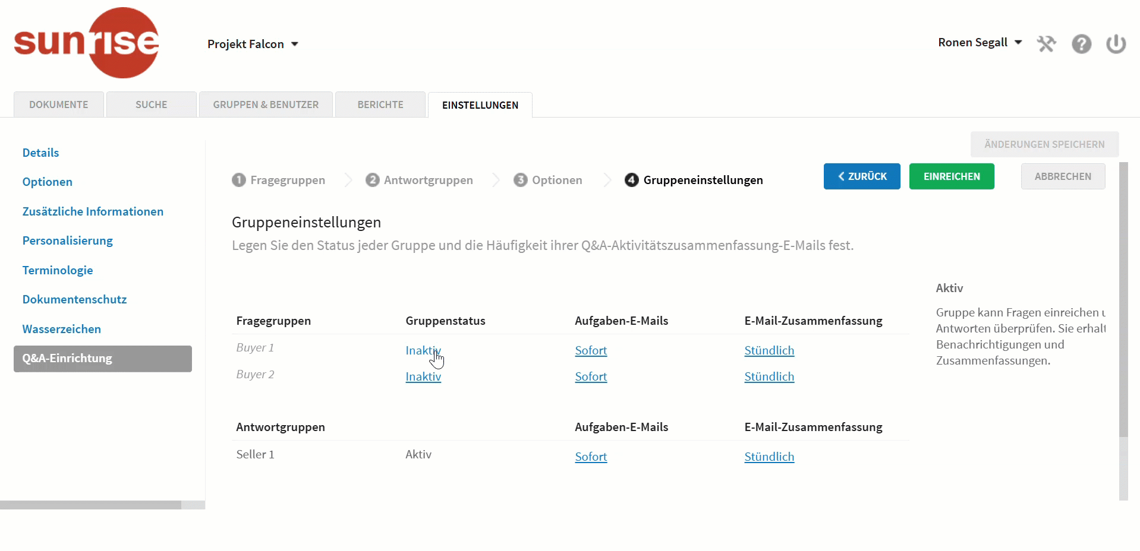Select the EINSTELLUNGEN tab
The height and width of the screenshot is (551, 1140).
[480, 105]
